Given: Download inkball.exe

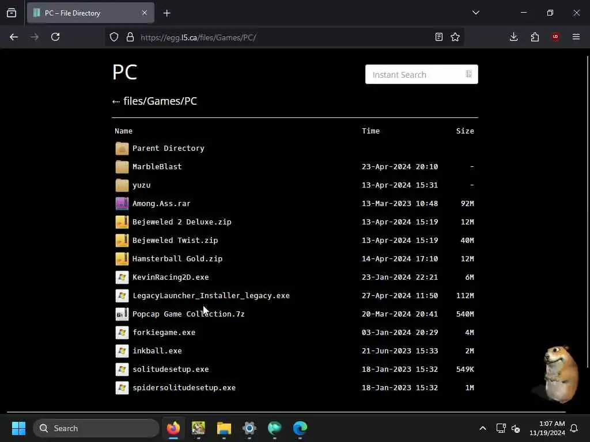Looking at the screenshot, I should [x=157, y=350].
